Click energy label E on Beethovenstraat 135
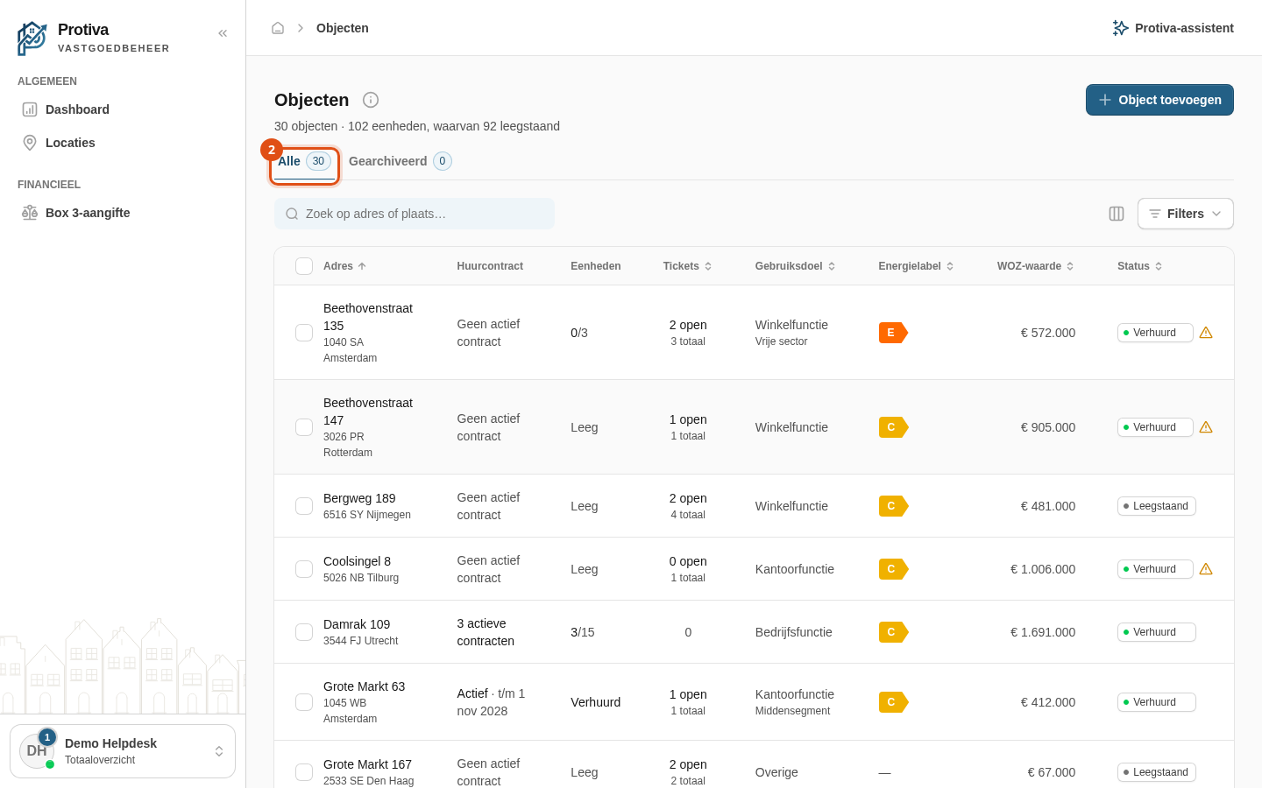This screenshot has height=788, width=1262. (893, 333)
